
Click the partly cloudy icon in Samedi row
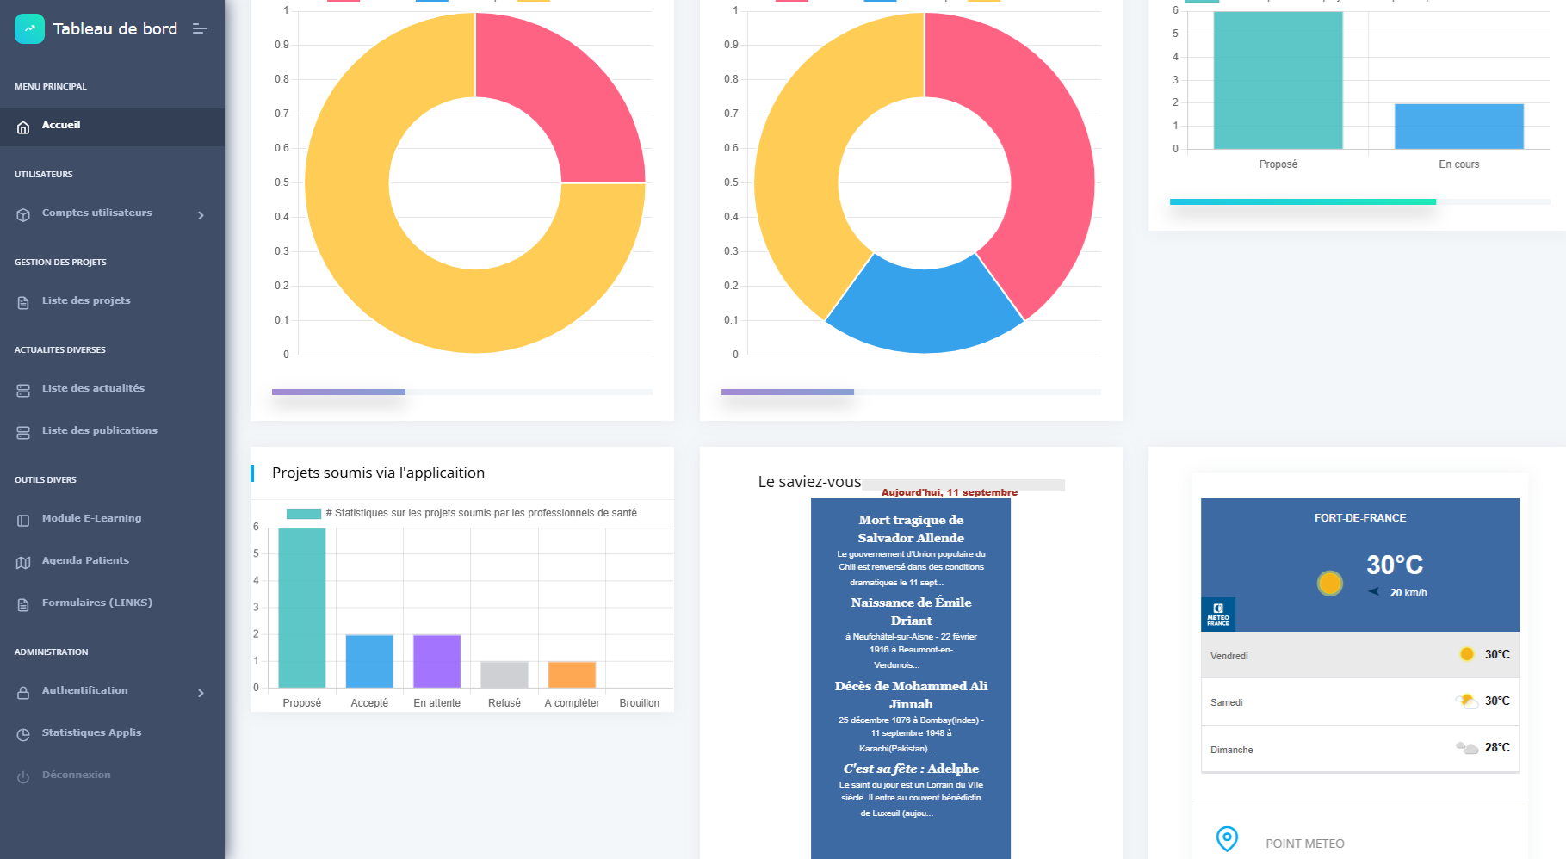(1466, 701)
